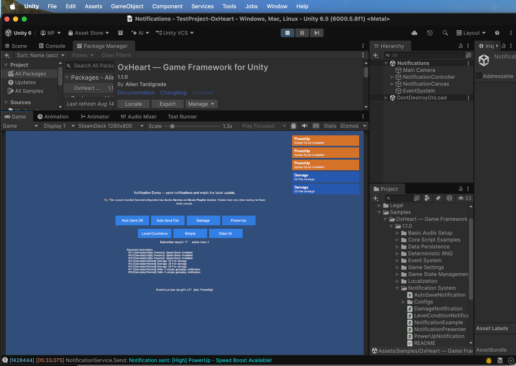
Task: Open the Game view panel three-dot menu
Action: [x=363, y=117]
